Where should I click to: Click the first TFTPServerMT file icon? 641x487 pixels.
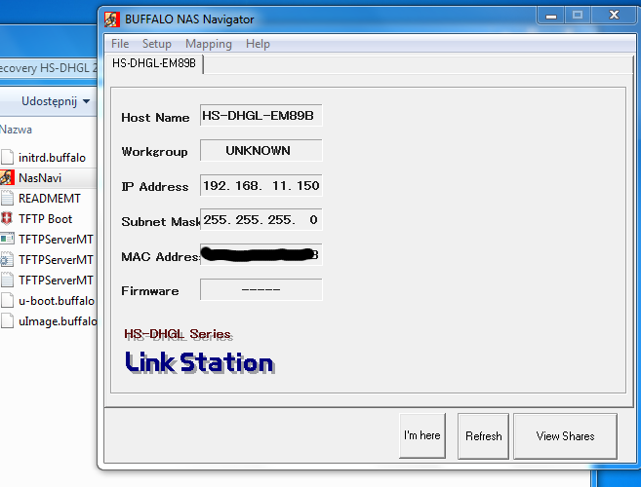click(x=8, y=240)
